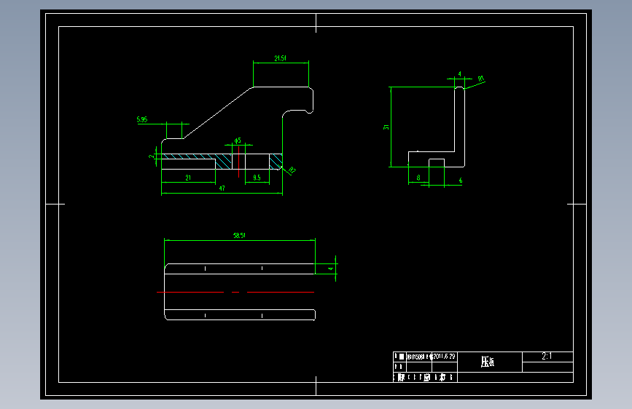Click the 47 overall length dimension
Image resolution: width=632 pixels, height=409 pixels.
click(x=222, y=188)
